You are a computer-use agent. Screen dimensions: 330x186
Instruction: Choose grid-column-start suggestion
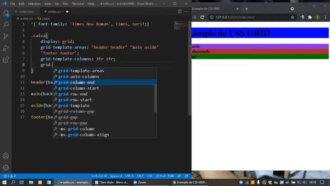[105, 88]
